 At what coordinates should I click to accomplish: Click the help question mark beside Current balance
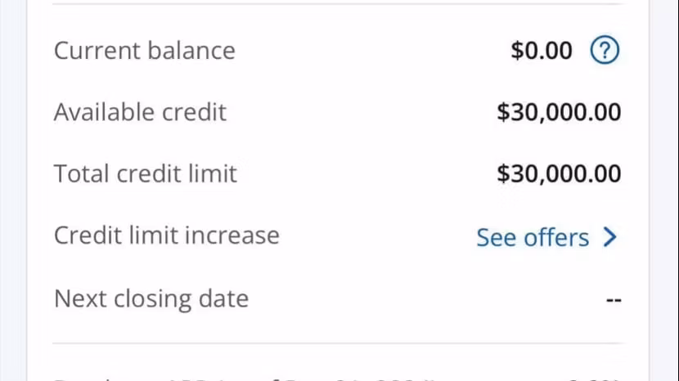[x=605, y=51]
